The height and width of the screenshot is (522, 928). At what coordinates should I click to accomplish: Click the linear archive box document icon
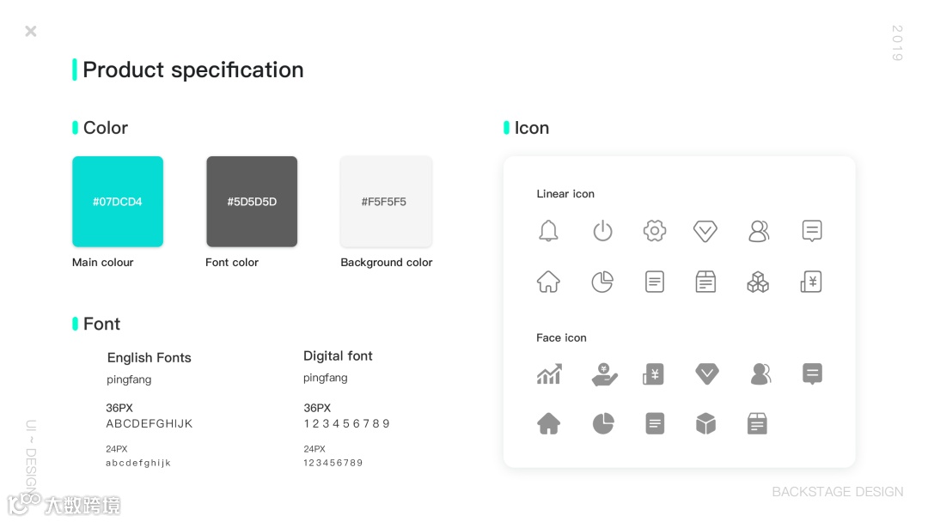(x=705, y=282)
